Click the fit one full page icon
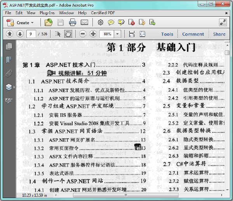Viewport: 233px width, 201px height. coord(143,34)
